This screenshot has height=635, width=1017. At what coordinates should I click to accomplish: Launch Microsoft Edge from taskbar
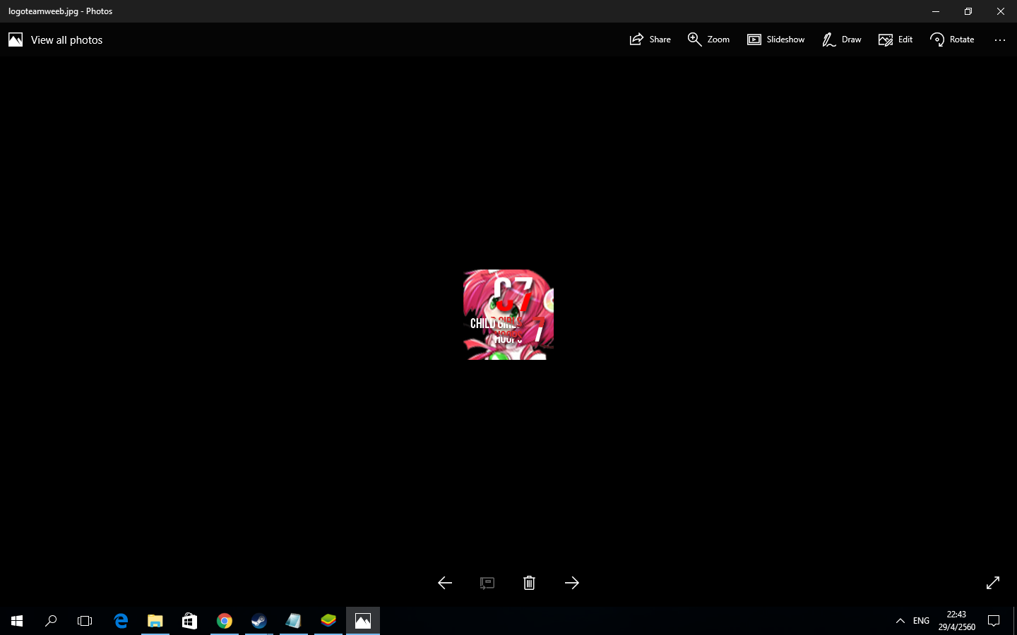coord(121,621)
